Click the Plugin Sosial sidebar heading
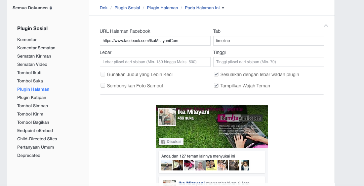 [32, 28]
